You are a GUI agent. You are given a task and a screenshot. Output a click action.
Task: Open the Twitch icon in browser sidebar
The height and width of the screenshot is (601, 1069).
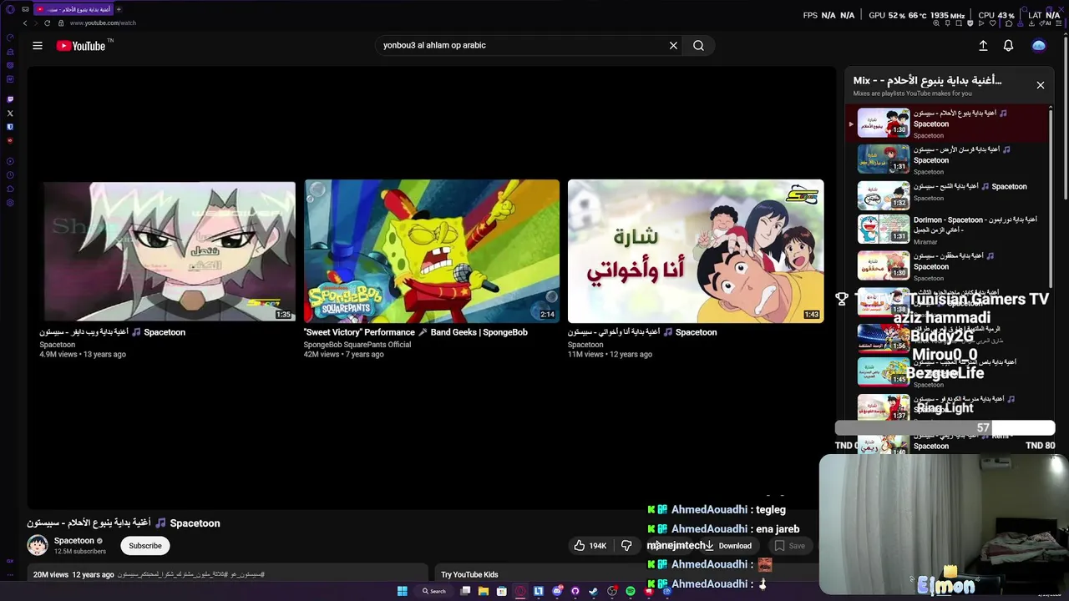tap(10, 99)
